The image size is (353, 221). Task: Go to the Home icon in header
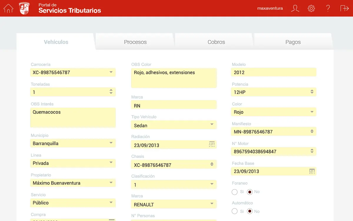point(8,8)
